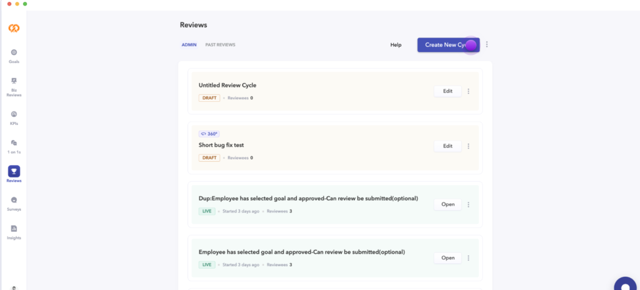This screenshot has width=640, height=290.
Task: Click the 360° badge on Short bug fix test
Action: 209,134
